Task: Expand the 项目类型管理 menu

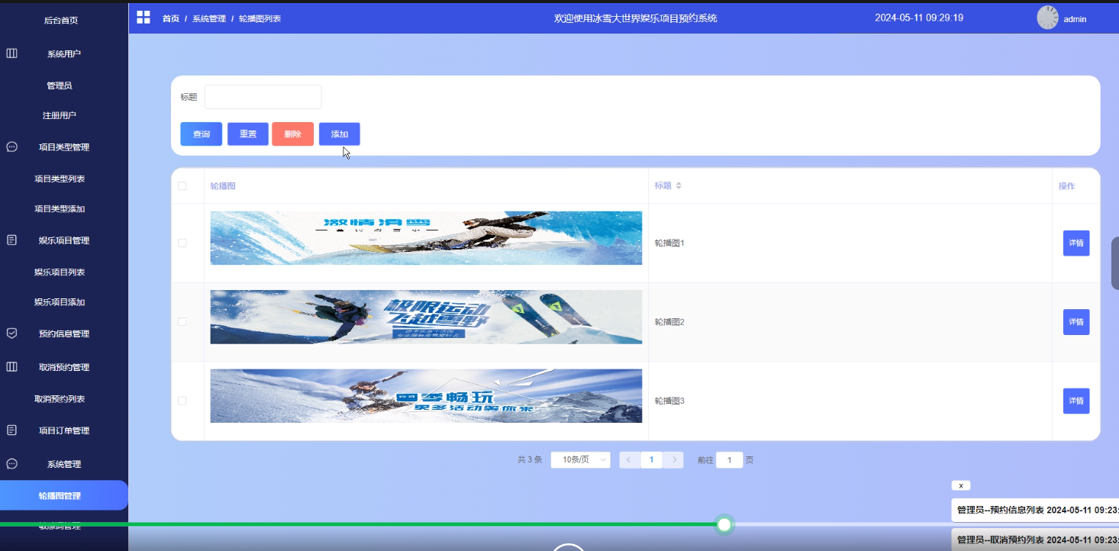Action: click(x=64, y=147)
